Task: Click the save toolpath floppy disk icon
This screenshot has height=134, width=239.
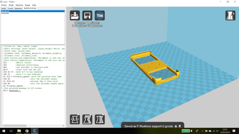Action: pyautogui.click(x=87, y=15)
